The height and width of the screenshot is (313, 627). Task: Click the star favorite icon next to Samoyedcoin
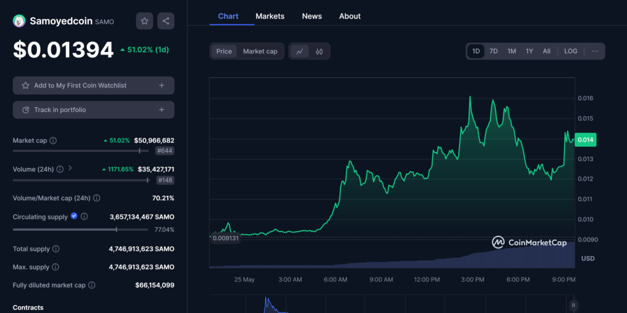pos(145,21)
